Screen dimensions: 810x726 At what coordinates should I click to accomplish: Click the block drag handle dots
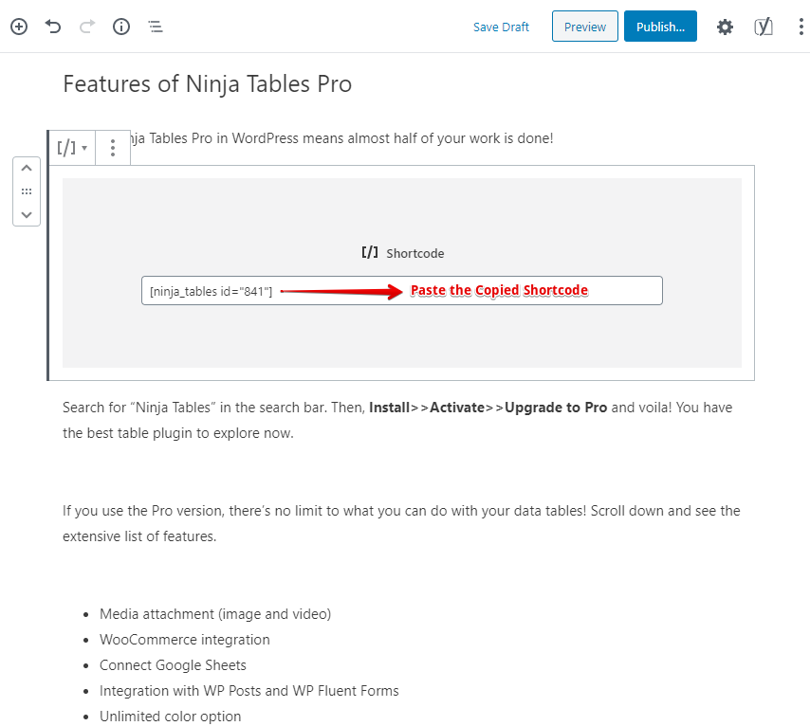click(27, 191)
